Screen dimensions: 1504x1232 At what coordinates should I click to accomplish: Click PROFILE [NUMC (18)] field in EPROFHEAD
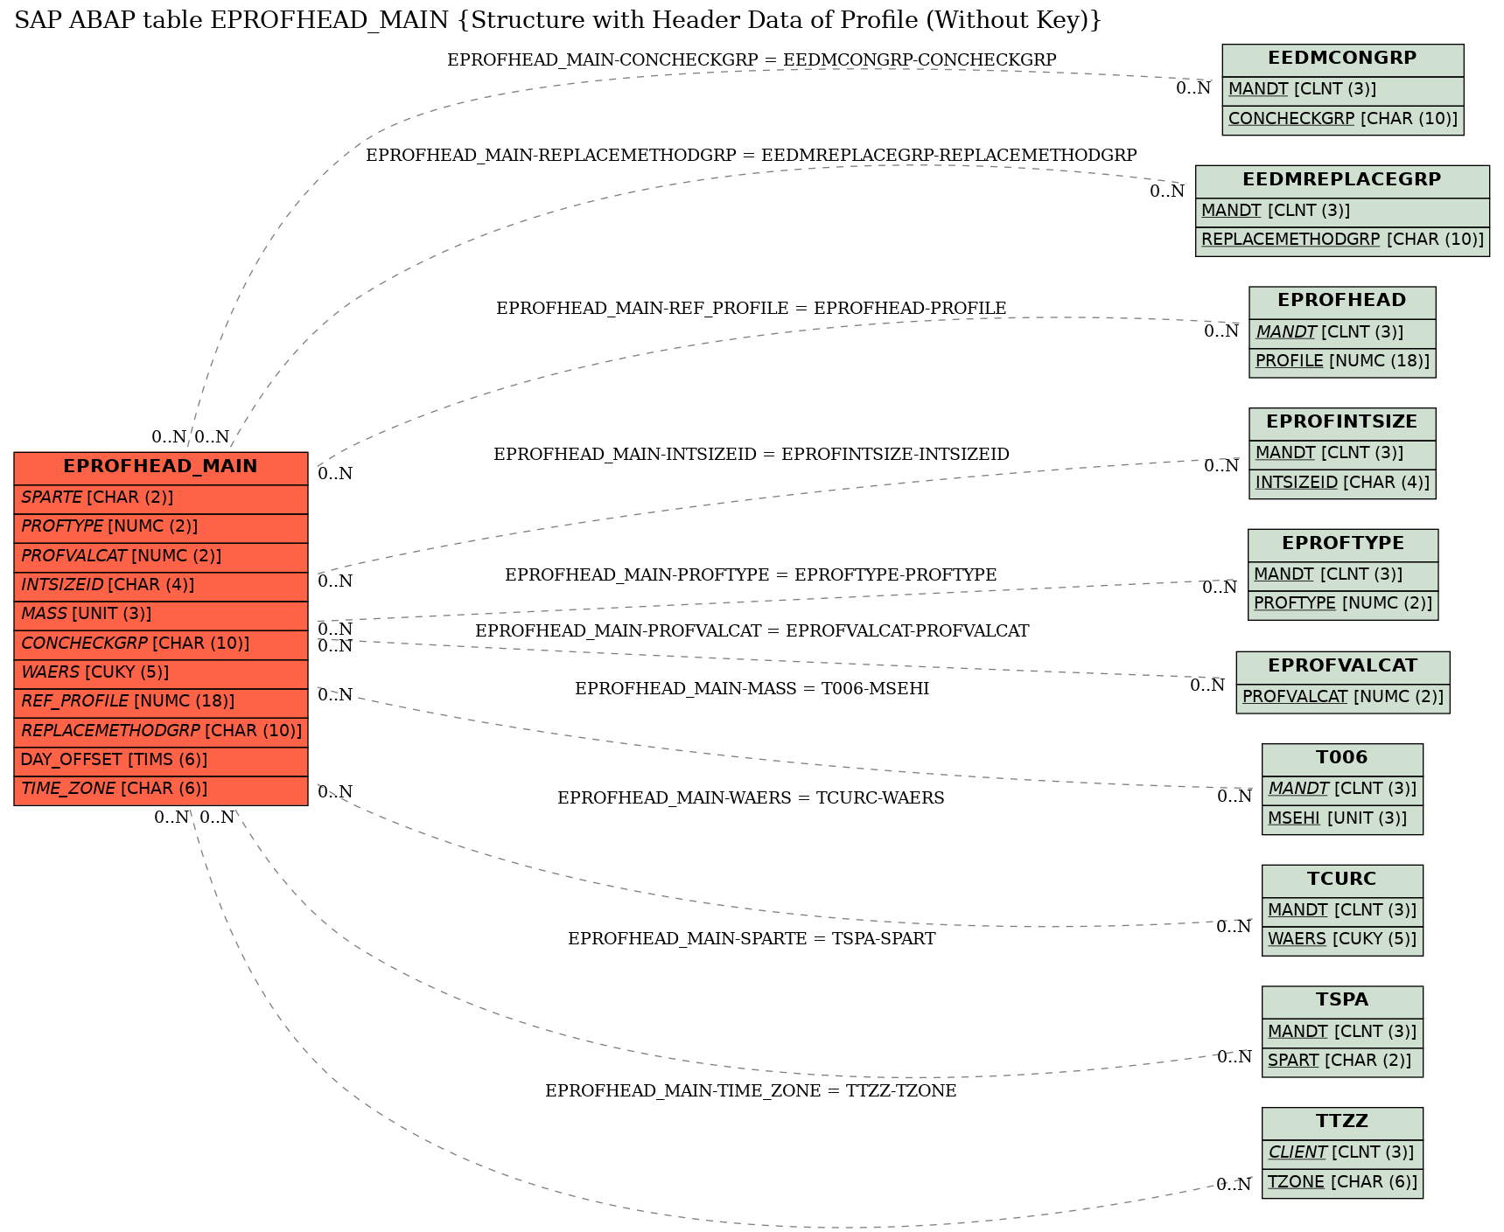1342,362
